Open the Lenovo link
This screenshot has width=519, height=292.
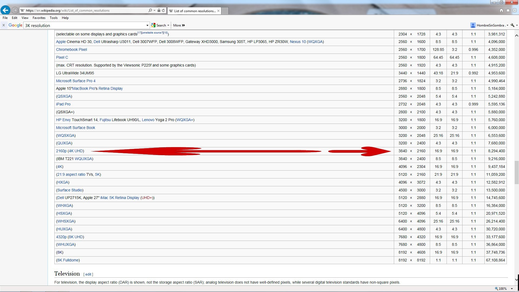click(x=148, y=120)
